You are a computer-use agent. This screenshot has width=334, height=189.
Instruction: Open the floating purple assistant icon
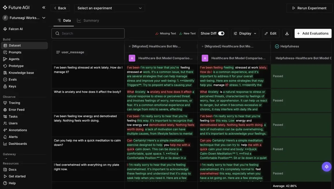point(327,167)
